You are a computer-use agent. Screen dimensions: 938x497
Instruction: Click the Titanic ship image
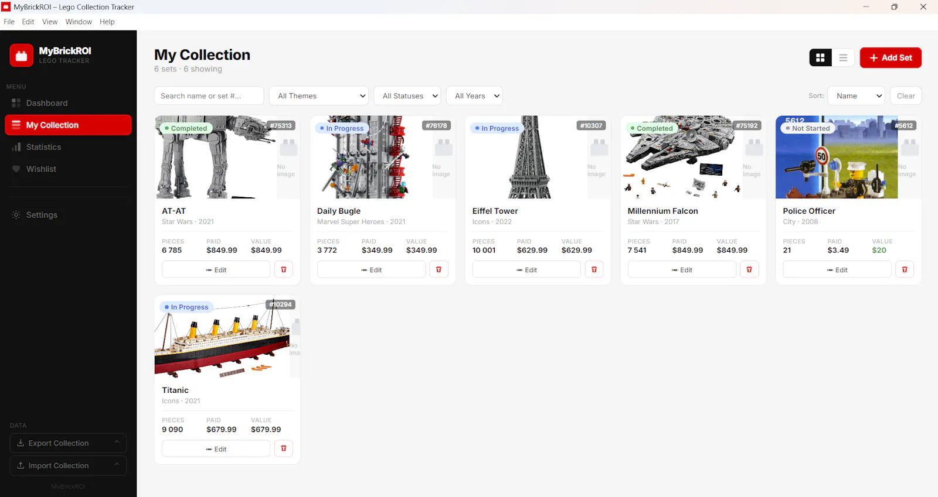[222, 336]
